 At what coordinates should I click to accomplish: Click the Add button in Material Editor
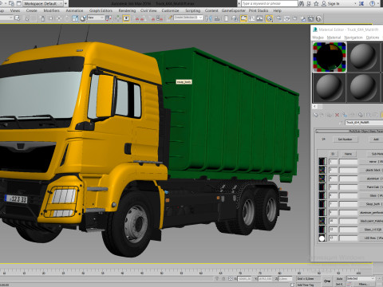[376, 140]
